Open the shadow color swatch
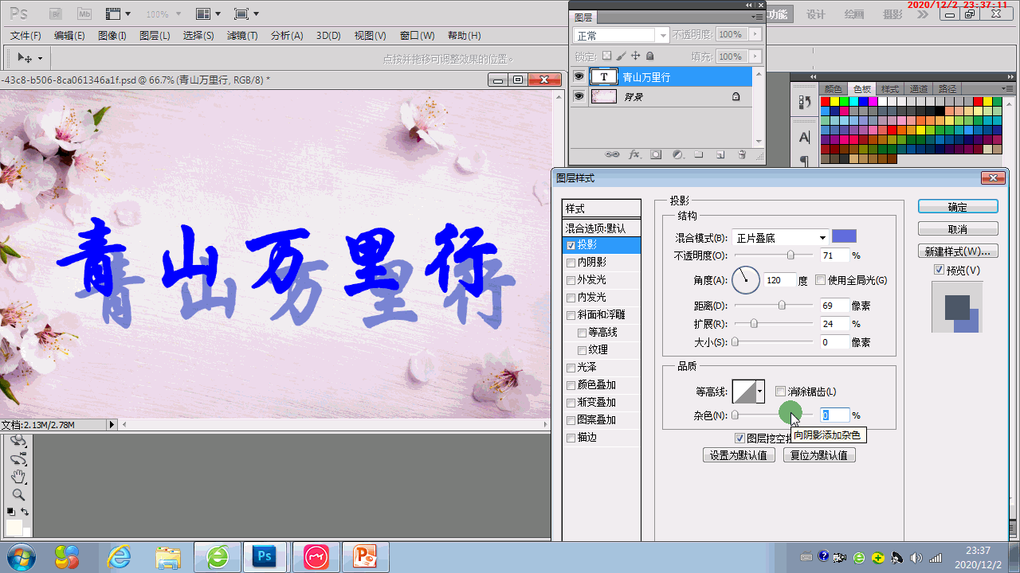 click(844, 236)
